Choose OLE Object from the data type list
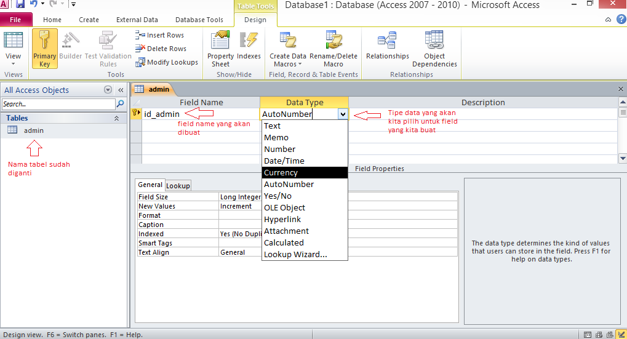This screenshot has width=627, height=339. tap(305, 207)
